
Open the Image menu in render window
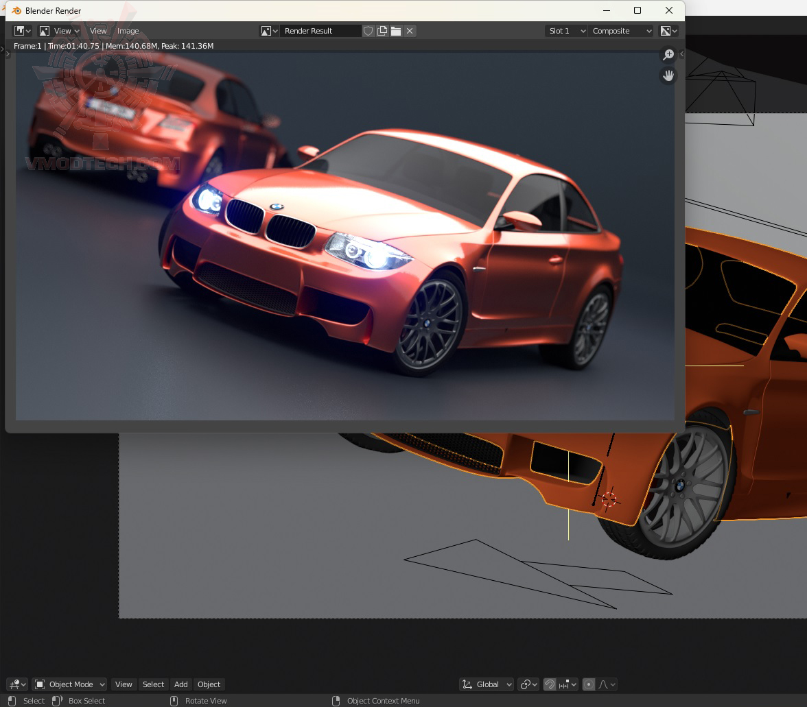pyautogui.click(x=128, y=31)
